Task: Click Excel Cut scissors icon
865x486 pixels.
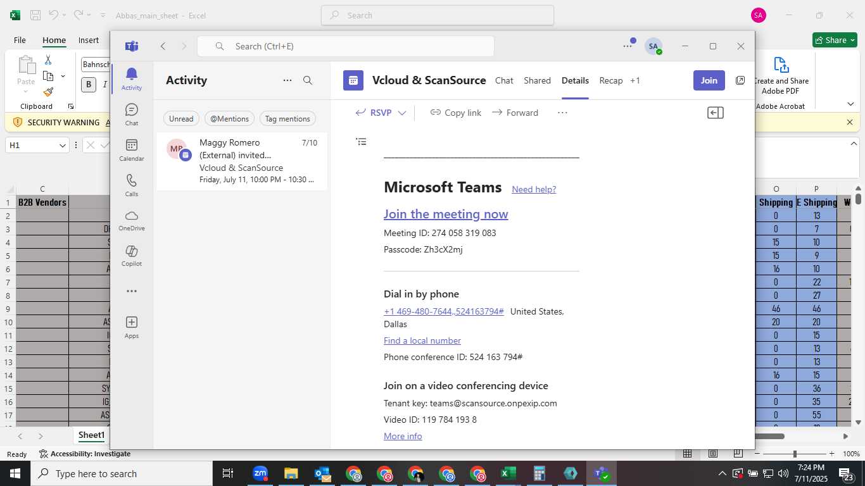Action: pyautogui.click(x=48, y=59)
